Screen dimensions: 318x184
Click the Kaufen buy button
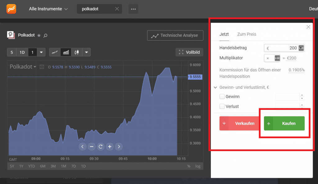284,123
